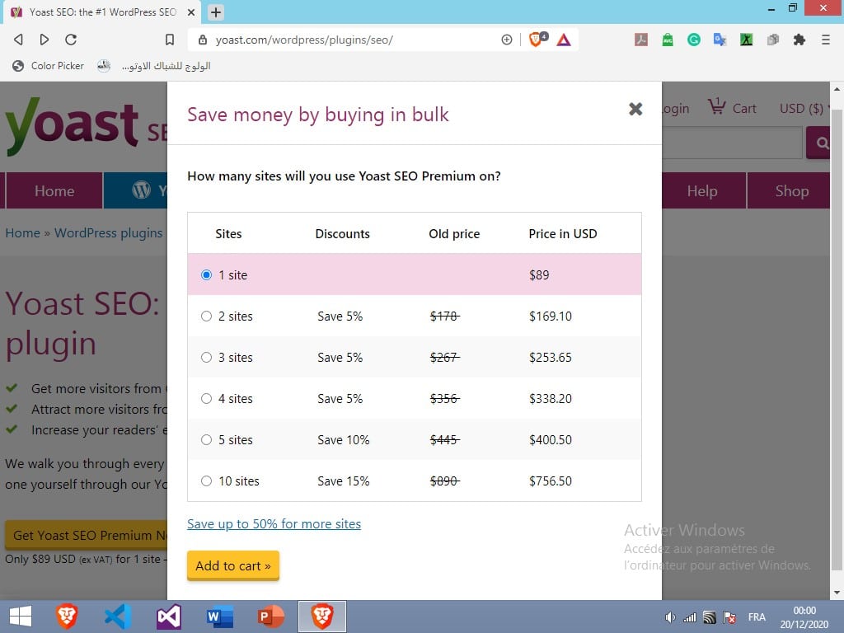
Task: Close the bulk pricing dialog
Action: (635, 109)
